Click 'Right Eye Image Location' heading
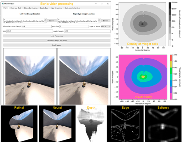The width and height of the screenshot is (184, 144). [x=84, y=14]
